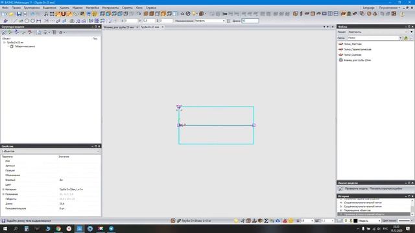415x233 pixels.
Task: Open the Группировка menu
Action: tap(32, 8)
